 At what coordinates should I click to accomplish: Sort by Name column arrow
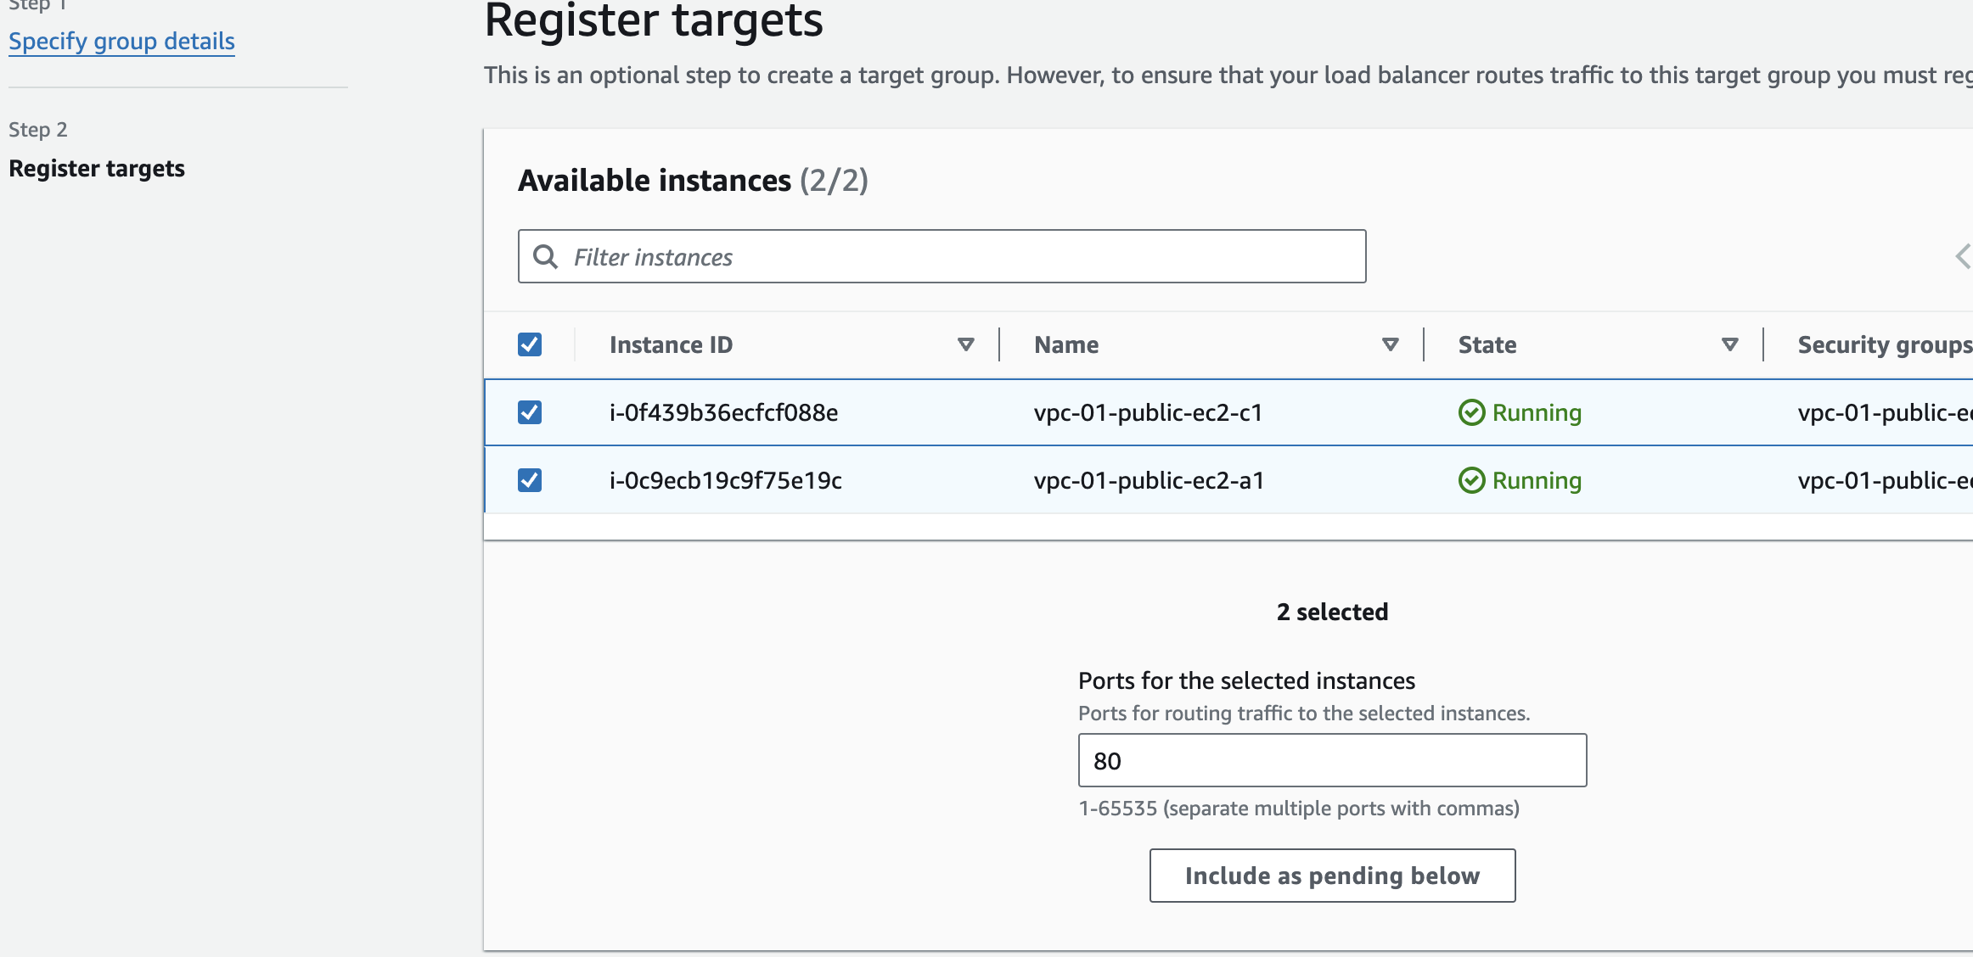[1390, 344]
